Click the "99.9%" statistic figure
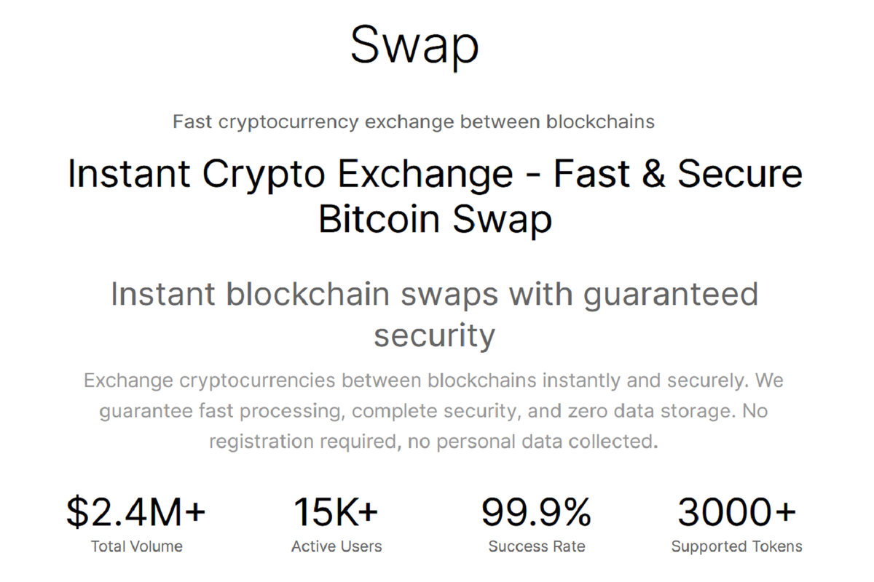Screen dimensions: 874x582 point(536,511)
